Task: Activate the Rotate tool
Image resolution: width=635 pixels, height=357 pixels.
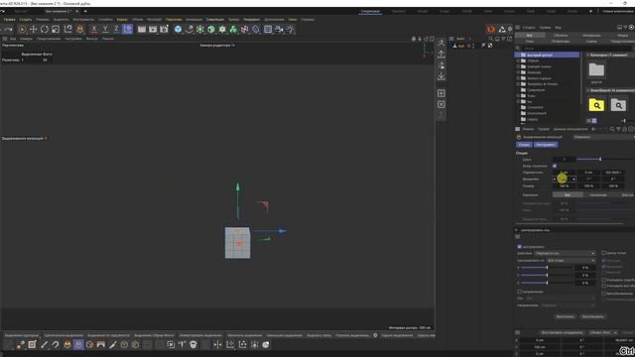Action: (x=45, y=29)
